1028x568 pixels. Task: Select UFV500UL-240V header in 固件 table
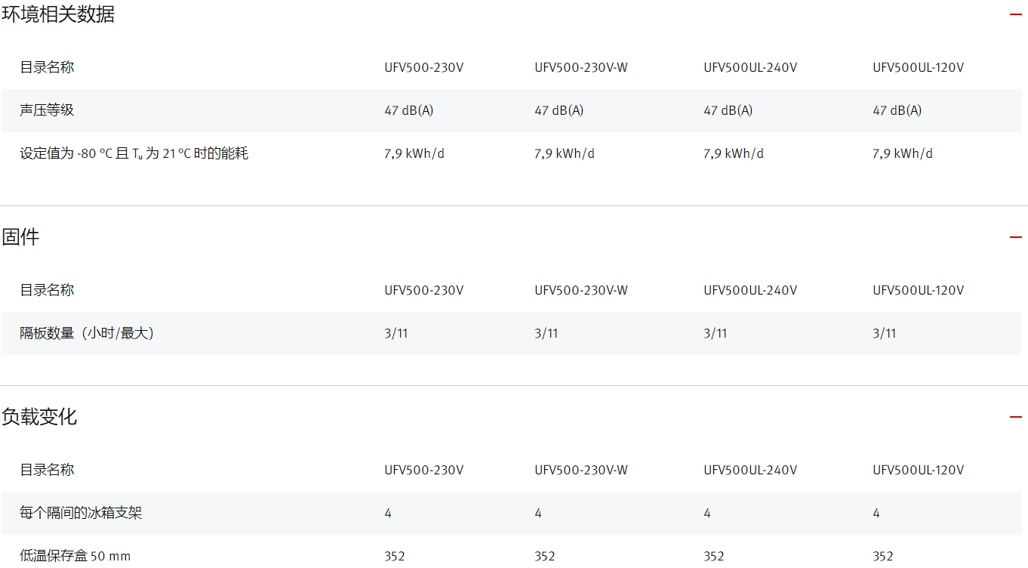pos(749,290)
